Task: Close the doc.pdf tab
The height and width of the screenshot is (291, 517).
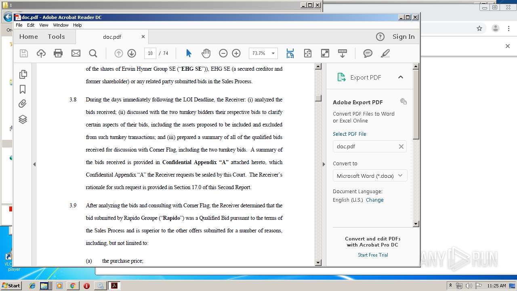Action: [143, 36]
